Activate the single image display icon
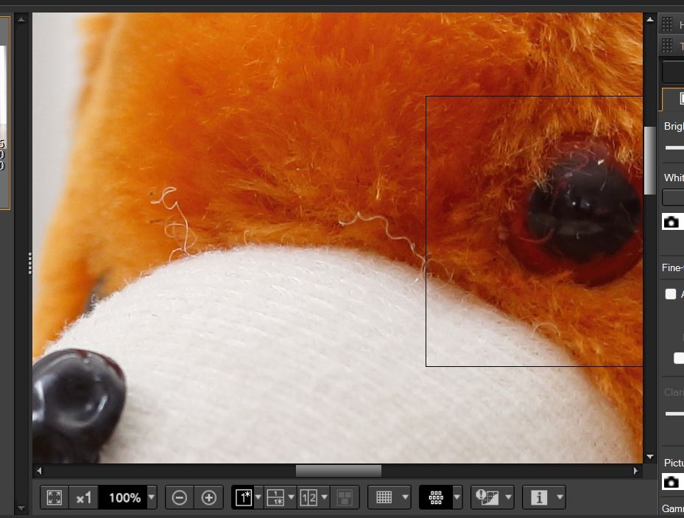The width and height of the screenshot is (684, 518). coord(243,497)
